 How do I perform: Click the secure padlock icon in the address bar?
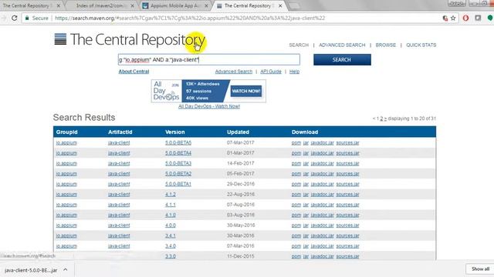(27, 18)
